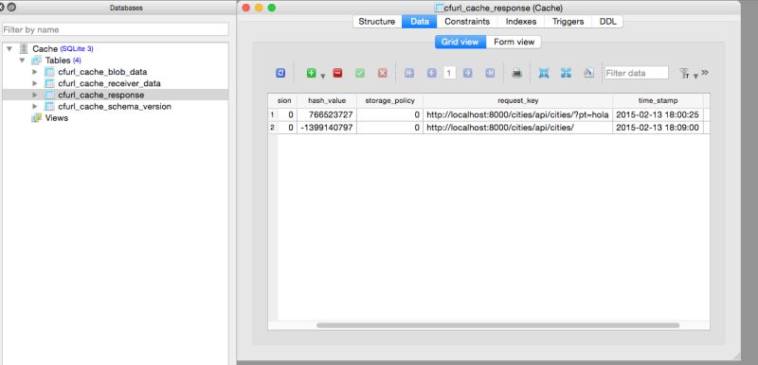Rollback changes with red X icon
The image size is (758, 365).
coord(383,73)
